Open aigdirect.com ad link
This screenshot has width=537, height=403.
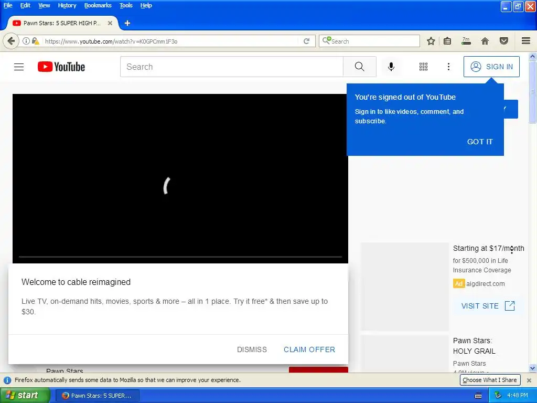pos(485,284)
